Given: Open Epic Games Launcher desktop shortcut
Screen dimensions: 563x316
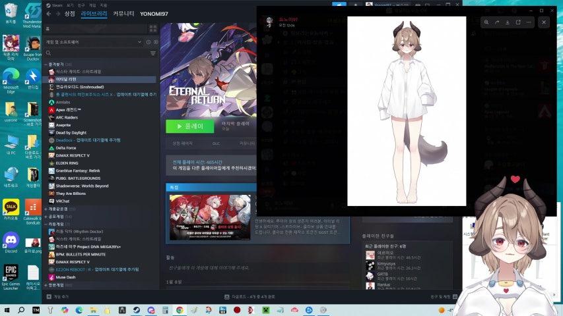Looking at the screenshot, I should pos(11,276).
